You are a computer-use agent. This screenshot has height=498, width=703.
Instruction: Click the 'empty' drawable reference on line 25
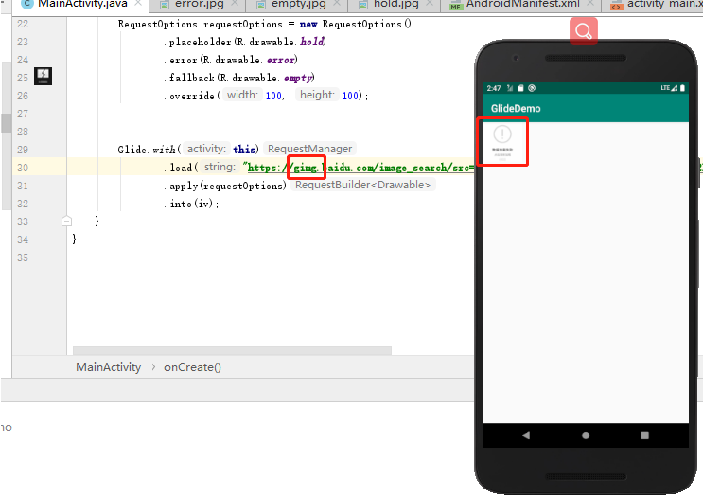(298, 78)
